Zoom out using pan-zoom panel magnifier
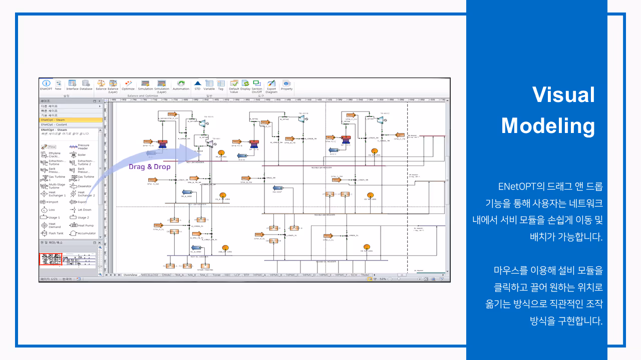The height and width of the screenshot is (360, 641). tap(100, 274)
